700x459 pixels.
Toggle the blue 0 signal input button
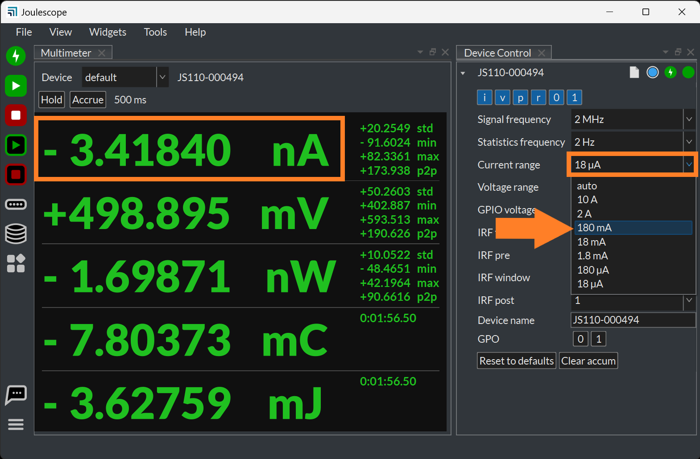pyautogui.click(x=556, y=98)
